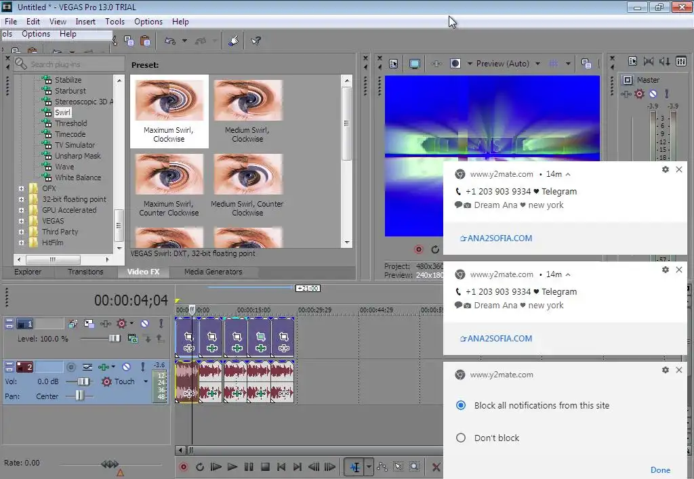Open Preview (Auto) quality dropdown
Screen dimensions: 694x479
click(537, 64)
